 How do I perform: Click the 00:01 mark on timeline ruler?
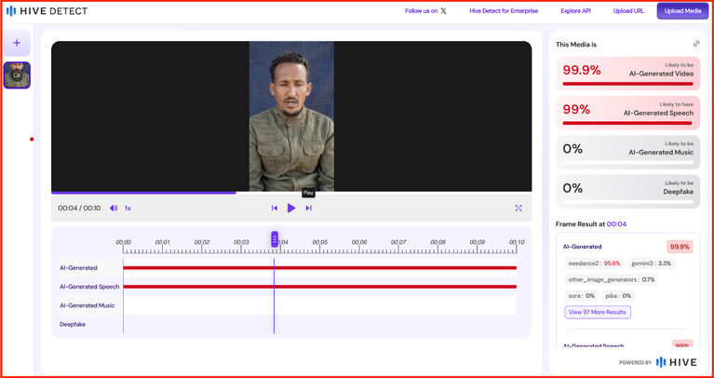[x=163, y=242]
